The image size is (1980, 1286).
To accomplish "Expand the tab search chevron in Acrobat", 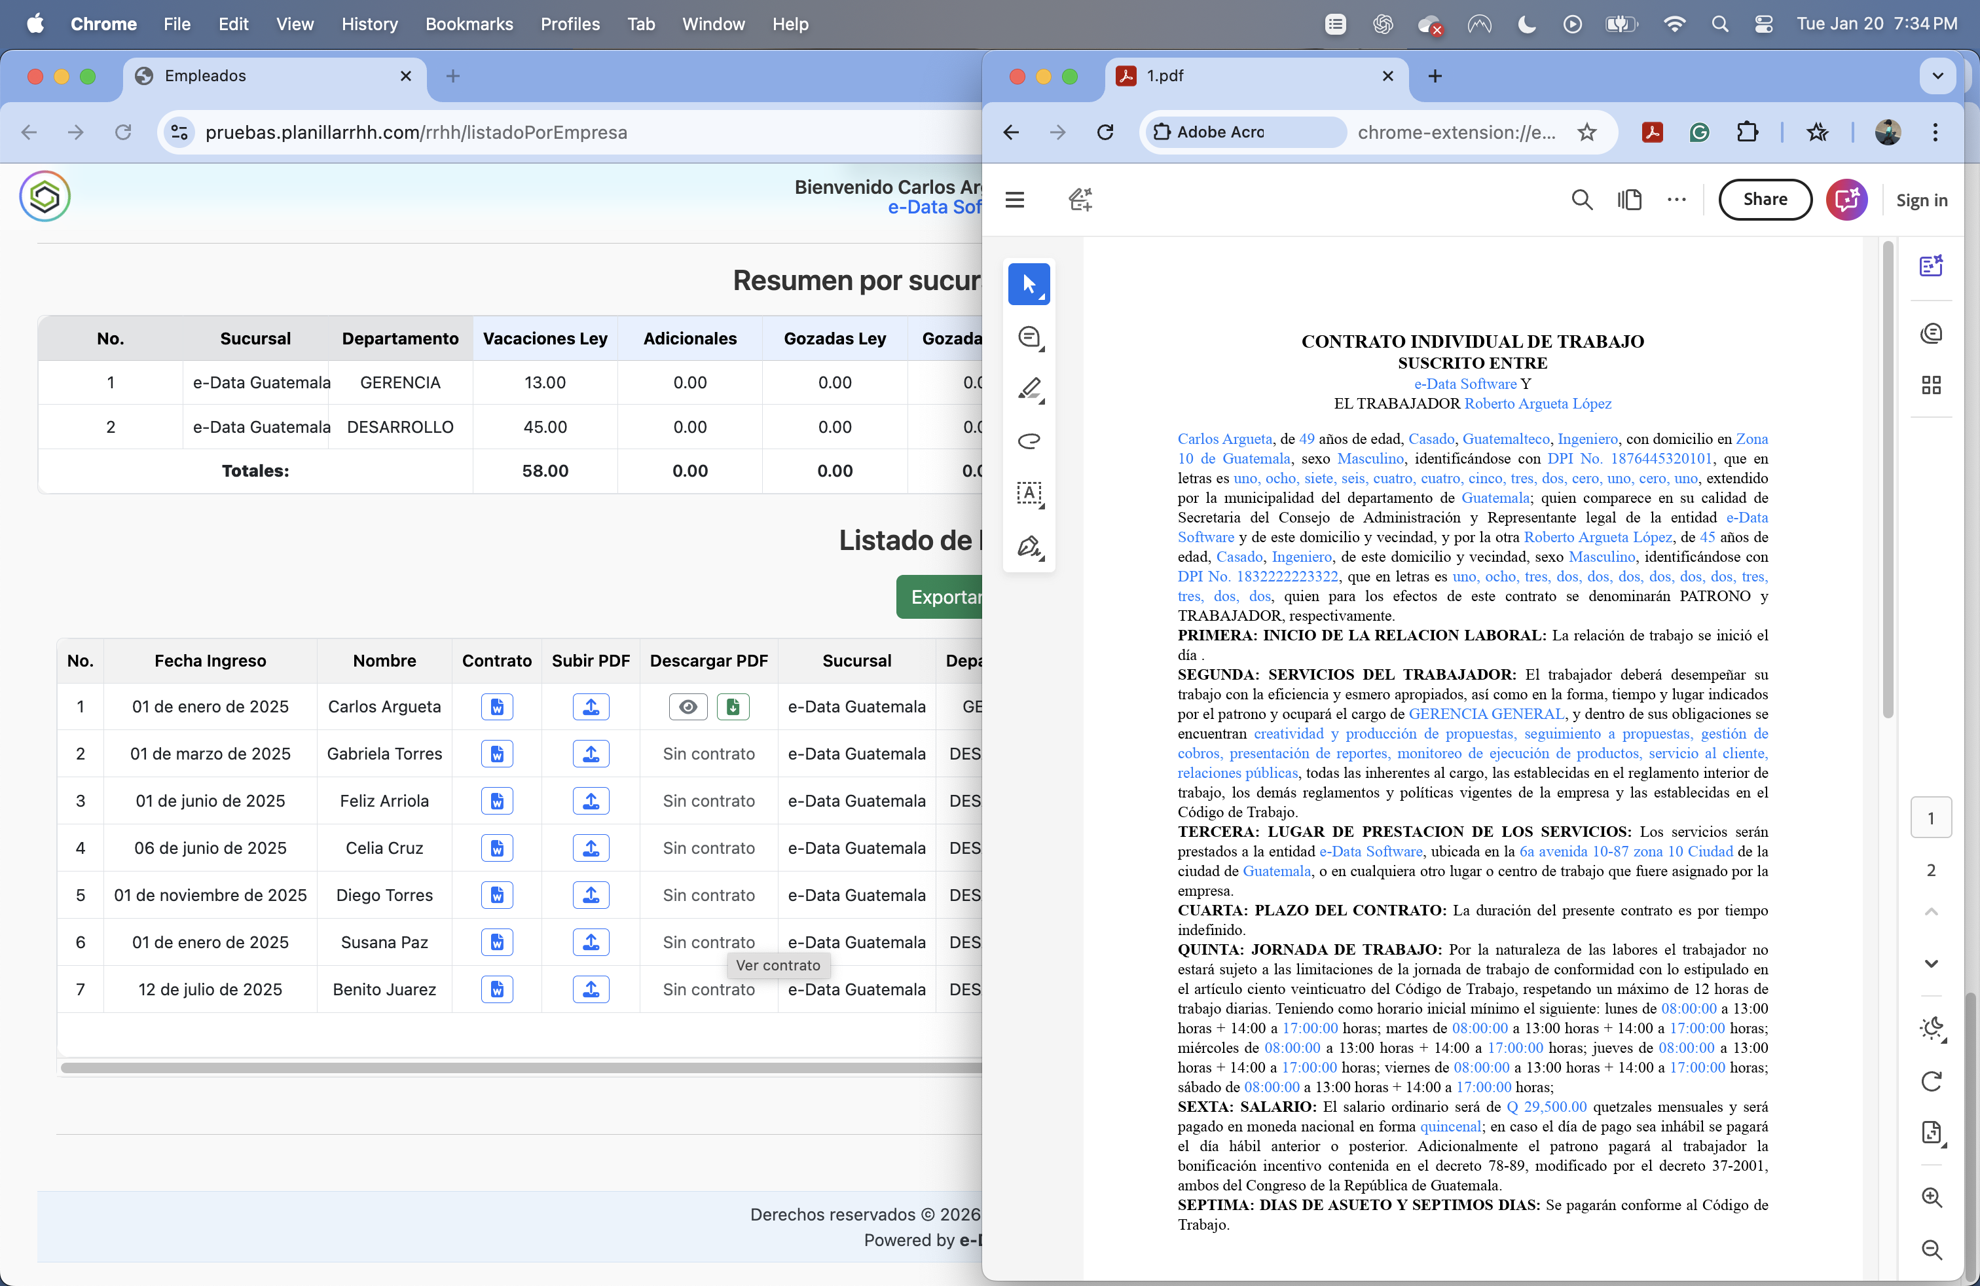I will (x=1937, y=76).
